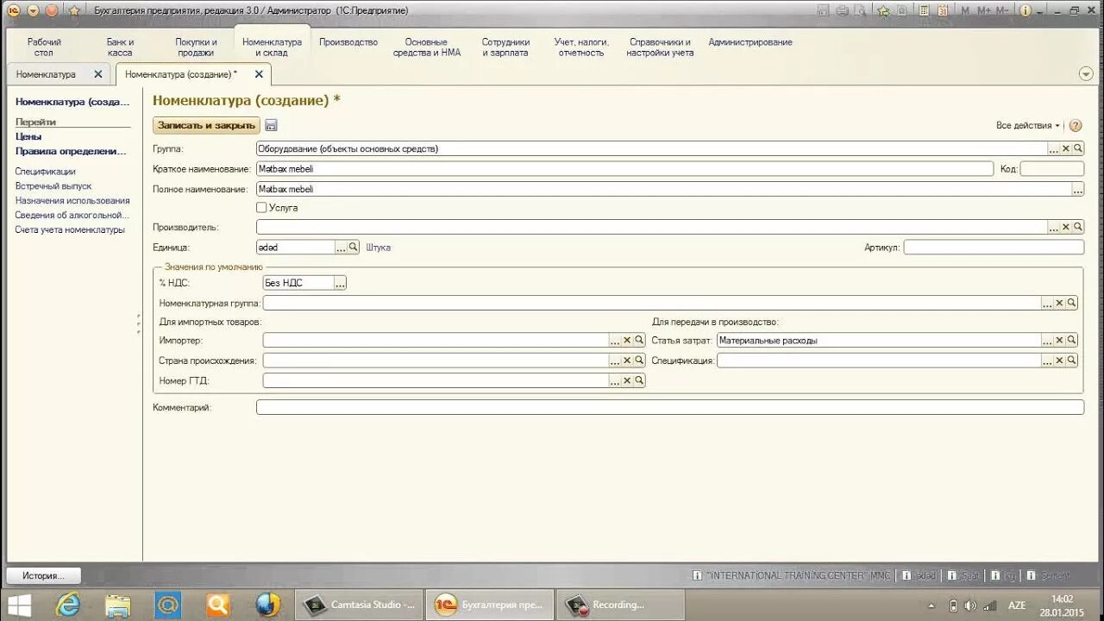Clear Статья затрат with its X icon
This screenshot has width=1104, height=621.
(x=1059, y=340)
